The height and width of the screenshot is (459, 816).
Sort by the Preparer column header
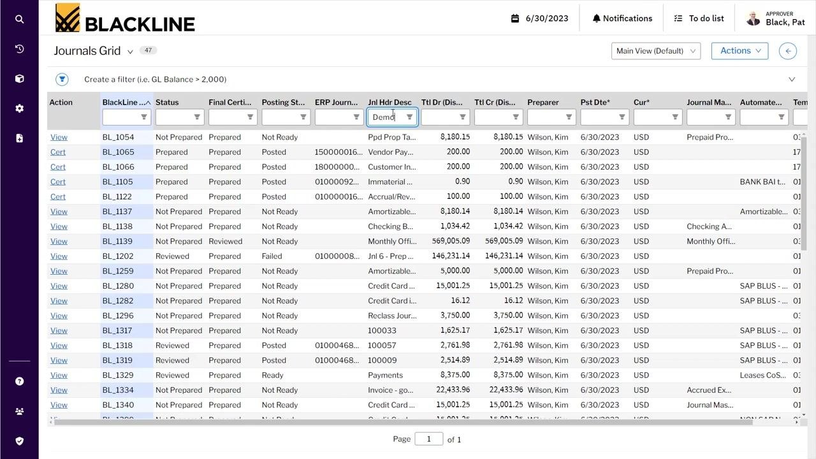tap(543, 102)
